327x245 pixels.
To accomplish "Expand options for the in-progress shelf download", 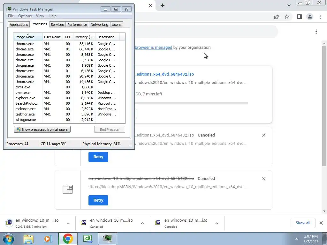I will pyautogui.click(x=68, y=223).
